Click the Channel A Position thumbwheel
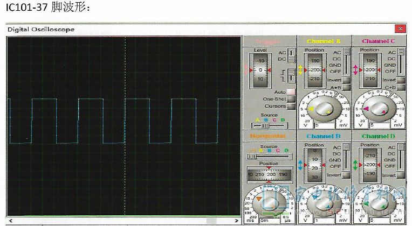 pos(314,70)
